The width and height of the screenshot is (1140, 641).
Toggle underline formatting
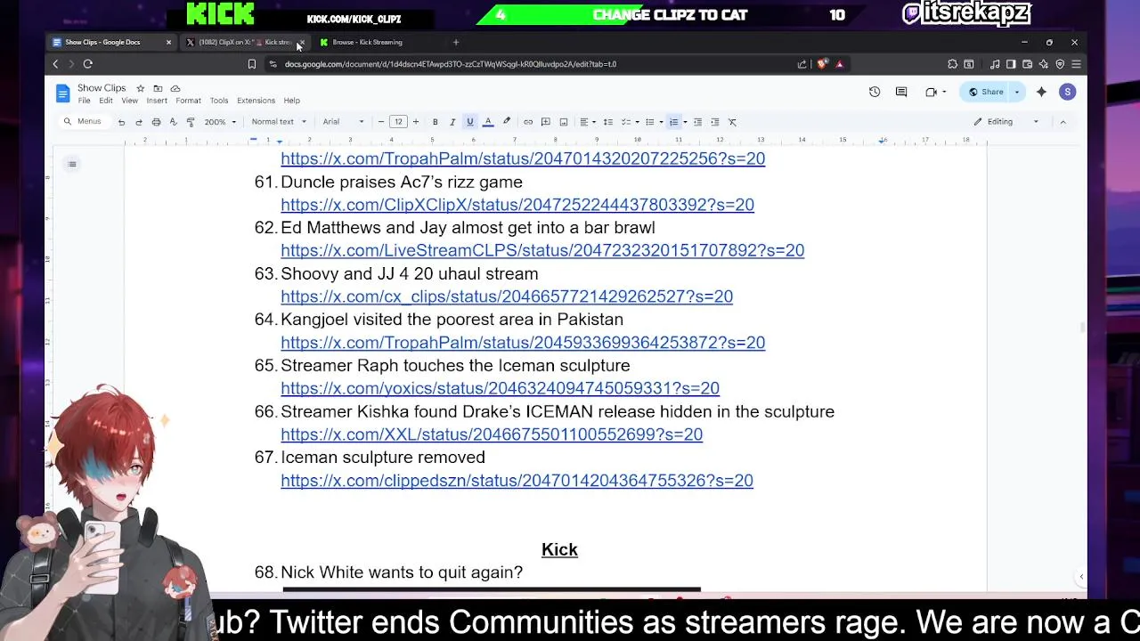(469, 122)
